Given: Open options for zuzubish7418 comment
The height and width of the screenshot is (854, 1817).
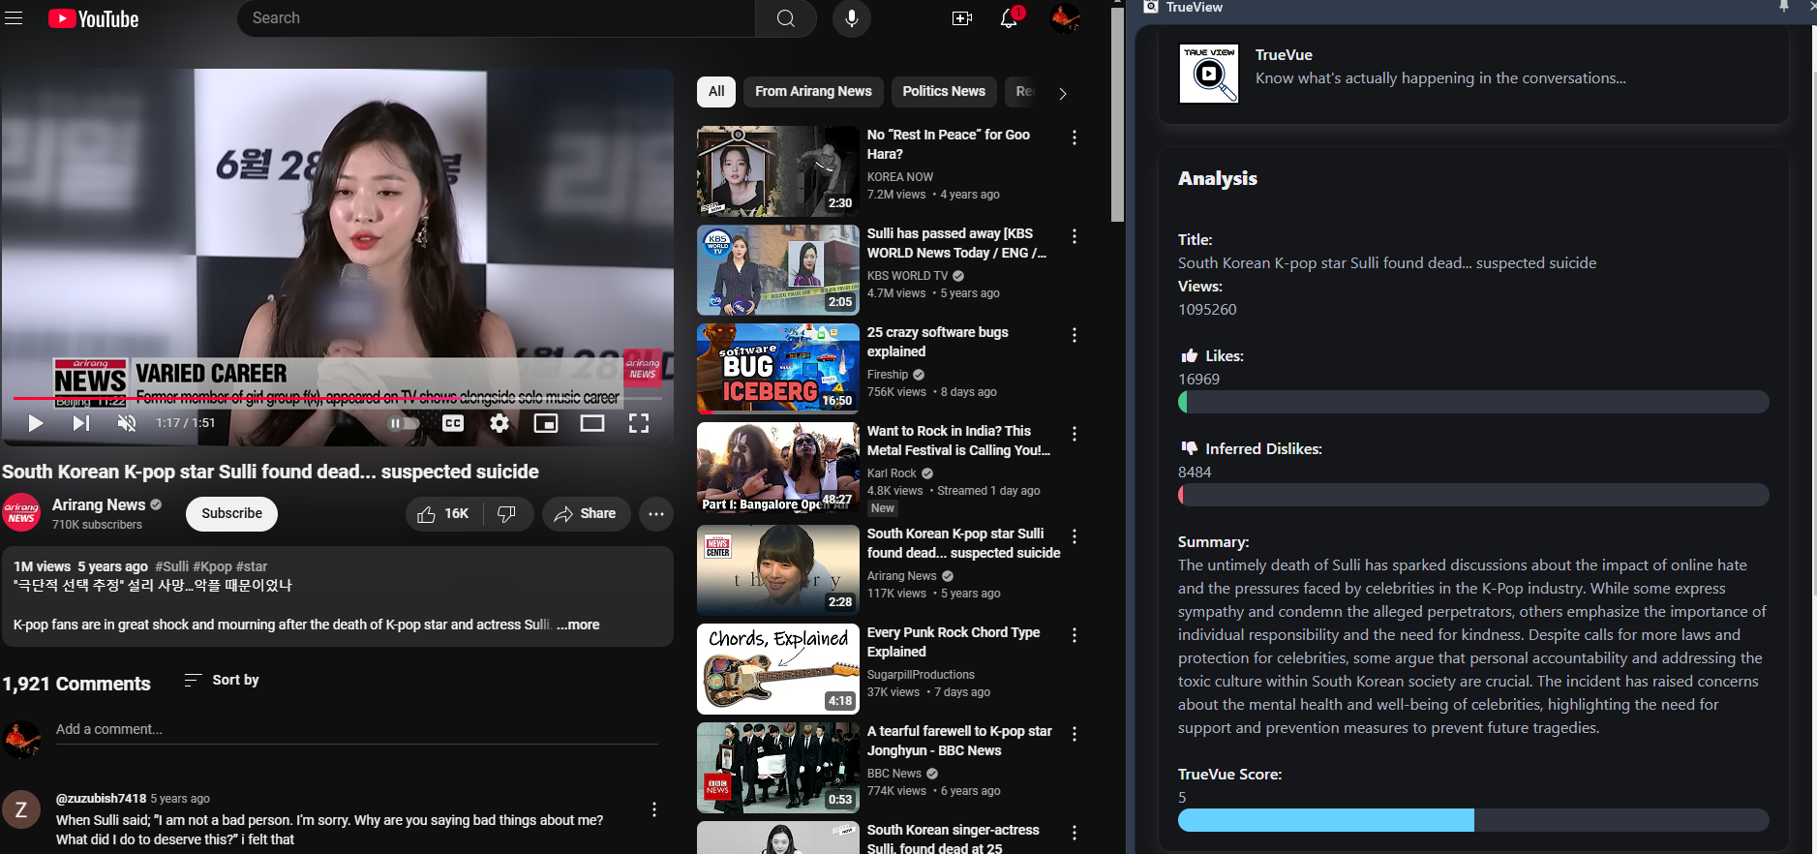Looking at the screenshot, I should pyautogui.click(x=654, y=809).
